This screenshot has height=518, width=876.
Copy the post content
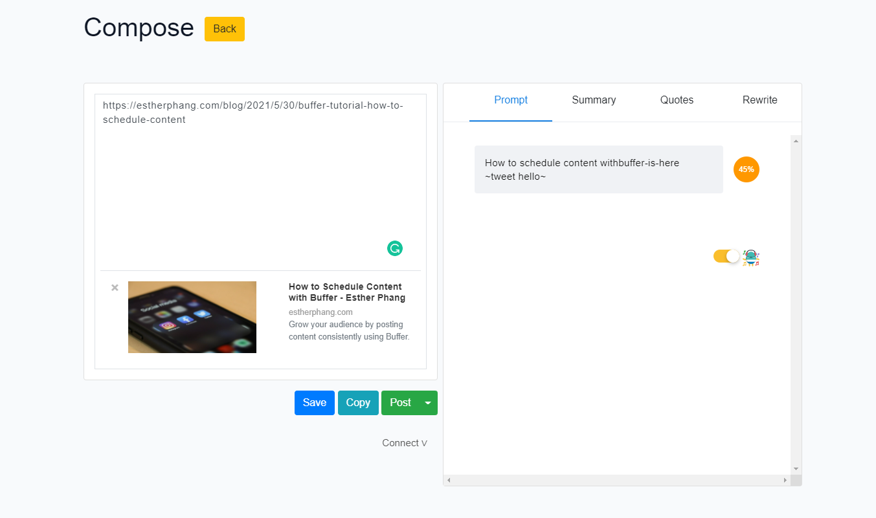coord(358,403)
